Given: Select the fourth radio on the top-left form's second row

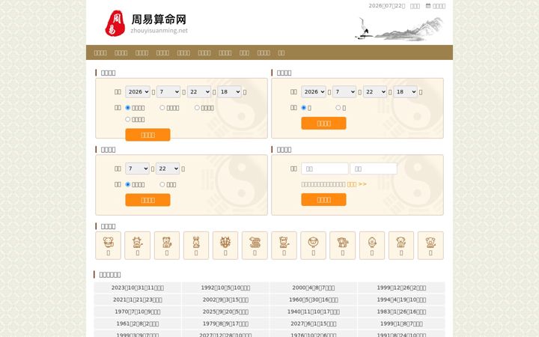Looking at the screenshot, I should pos(128,119).
